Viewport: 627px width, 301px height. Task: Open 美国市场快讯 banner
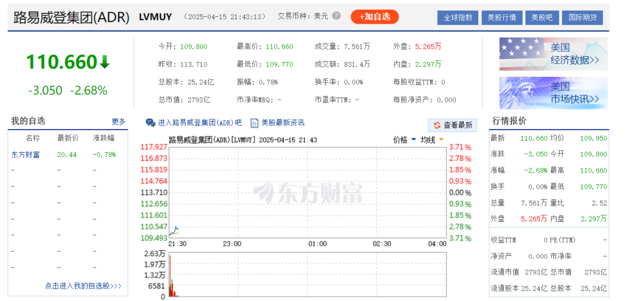(x=553, y=93)
